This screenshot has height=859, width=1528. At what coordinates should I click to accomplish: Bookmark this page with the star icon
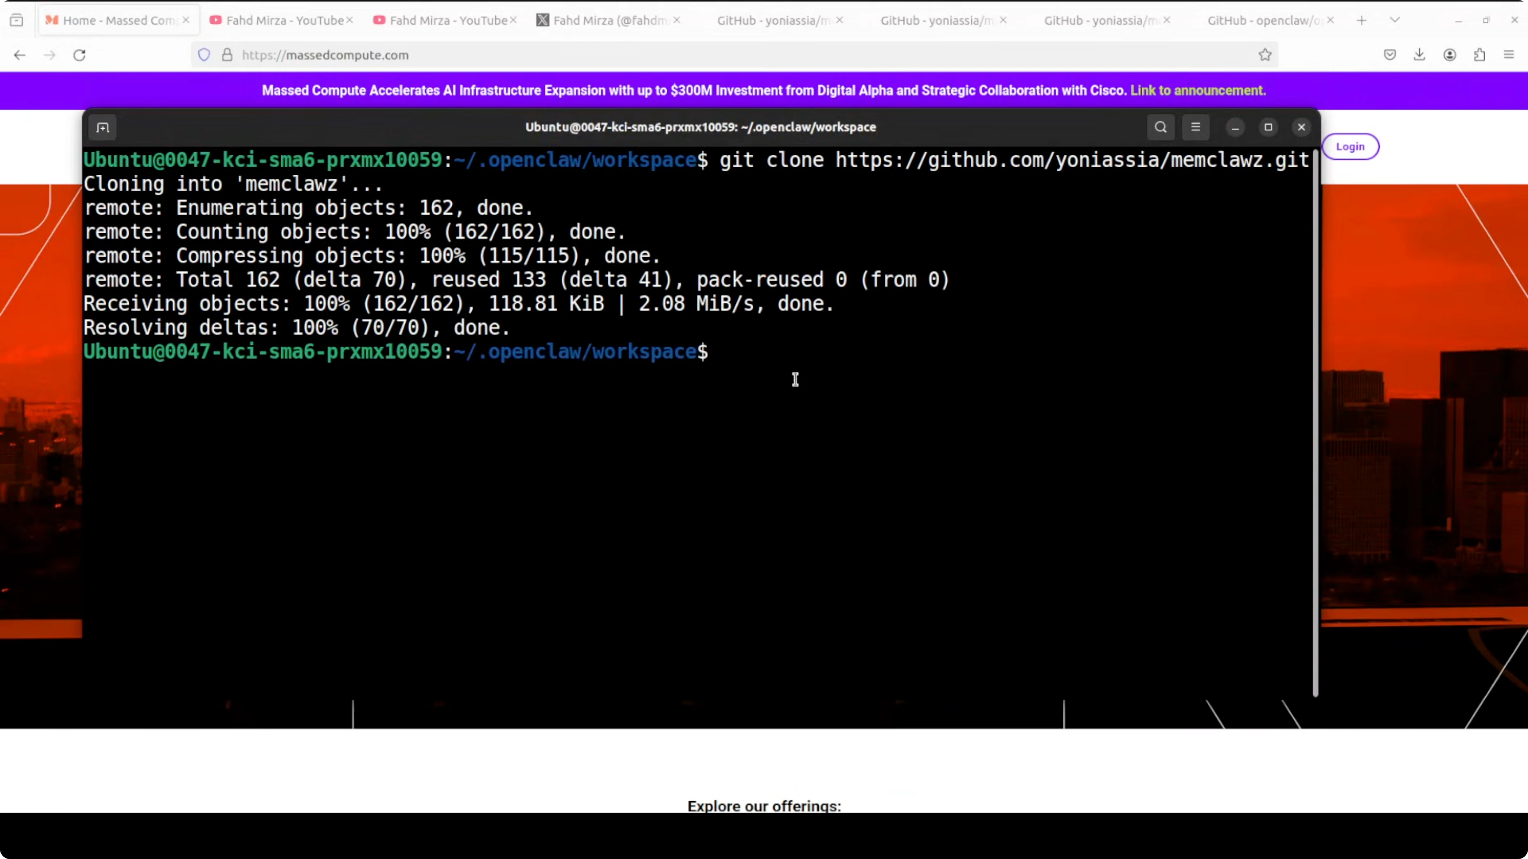point(1265,55)
